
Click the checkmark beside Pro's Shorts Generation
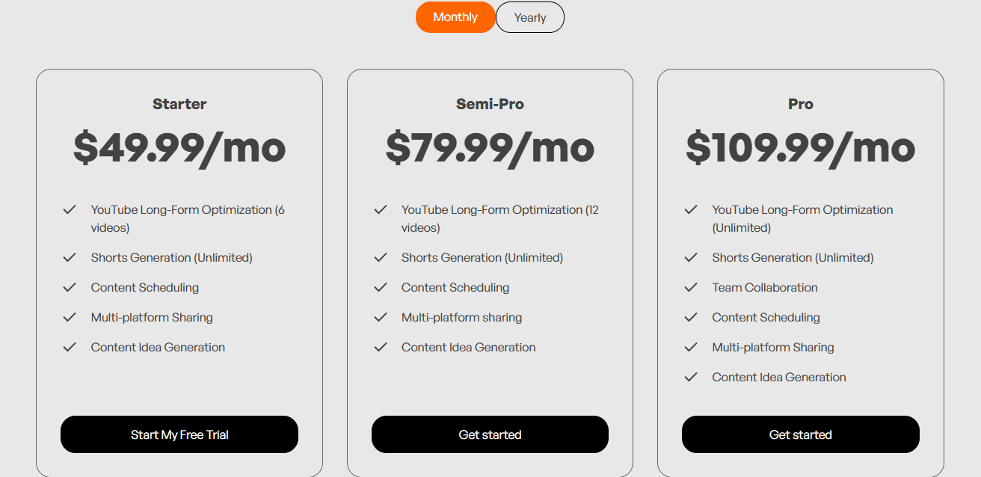tap(691, 257)
